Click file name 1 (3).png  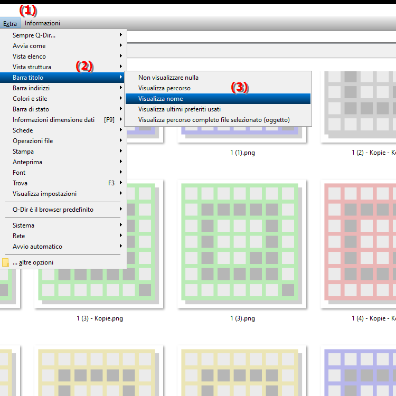(x=243, y=318)
